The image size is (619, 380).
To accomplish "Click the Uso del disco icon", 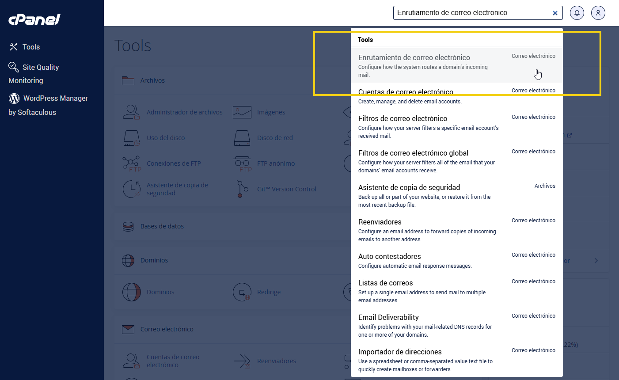I will (x=131, y=138).
